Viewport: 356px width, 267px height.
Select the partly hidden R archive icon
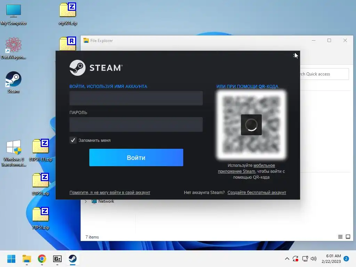tap(68, 43)
